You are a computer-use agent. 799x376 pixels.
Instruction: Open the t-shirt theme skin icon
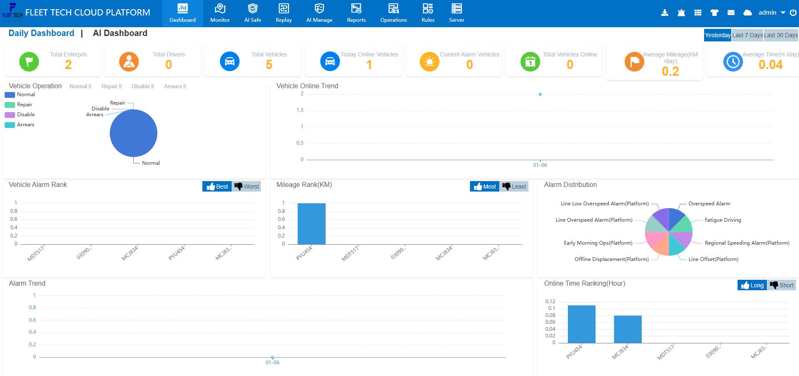click(715, 13)
